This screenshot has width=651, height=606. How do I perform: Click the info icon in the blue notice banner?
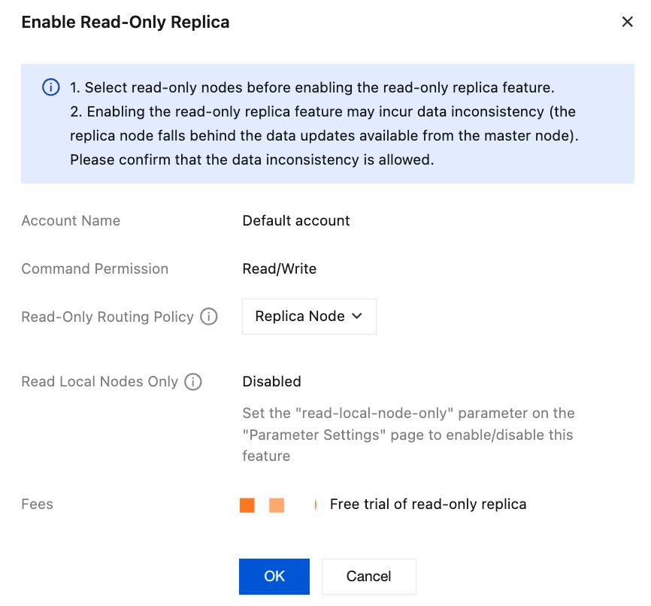50,88
